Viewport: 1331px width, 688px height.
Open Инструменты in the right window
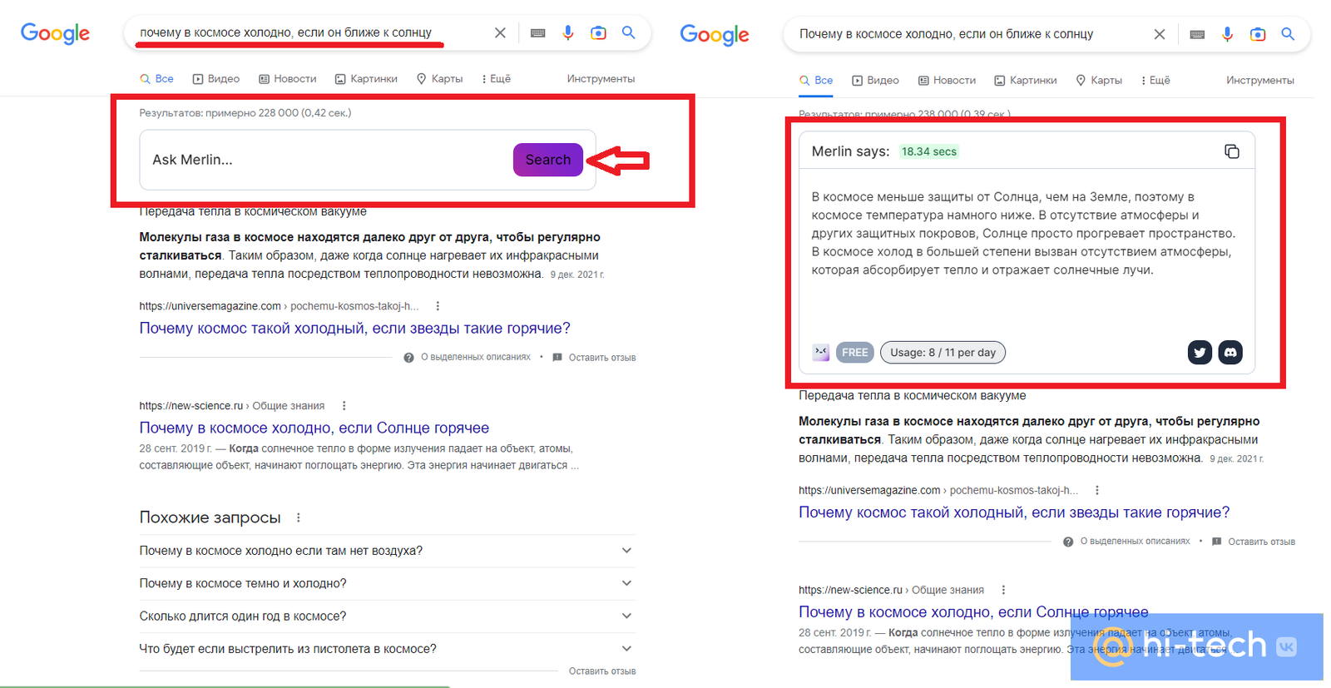pos(1260,81)
